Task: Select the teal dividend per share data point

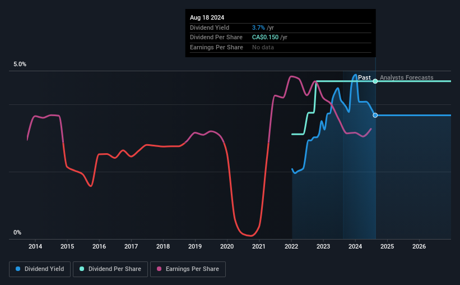Action: click(375, 81)
